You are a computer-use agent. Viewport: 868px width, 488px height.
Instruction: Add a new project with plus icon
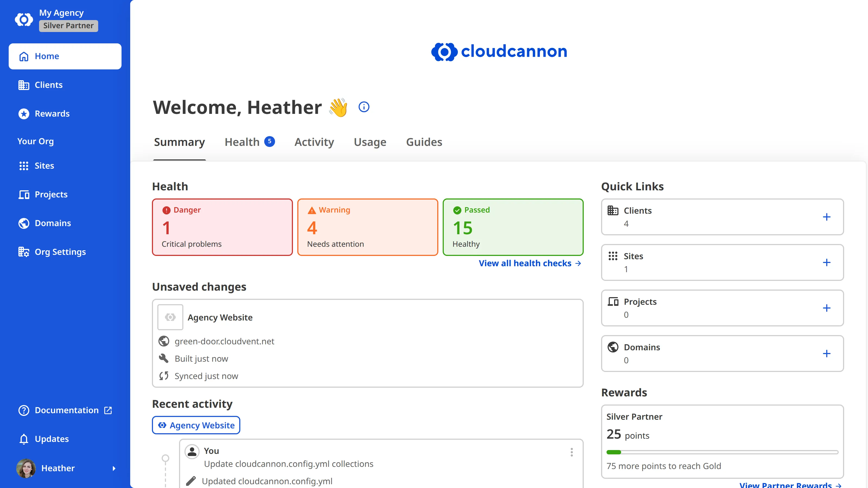tap(826, 308)
